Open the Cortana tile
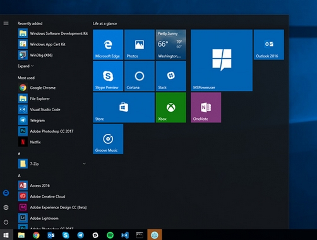The width and height of the screenshot is (317, 240). click(140, 76)
